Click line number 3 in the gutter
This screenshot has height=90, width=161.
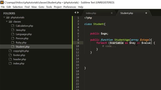78,24
